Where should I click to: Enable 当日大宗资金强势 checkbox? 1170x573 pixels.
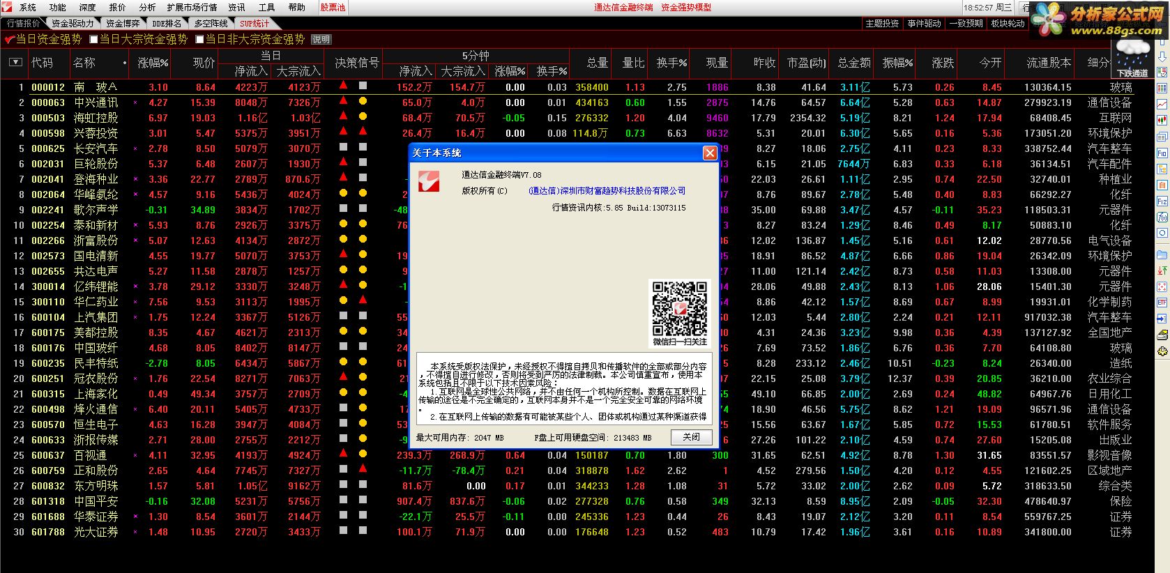(93, 40)
